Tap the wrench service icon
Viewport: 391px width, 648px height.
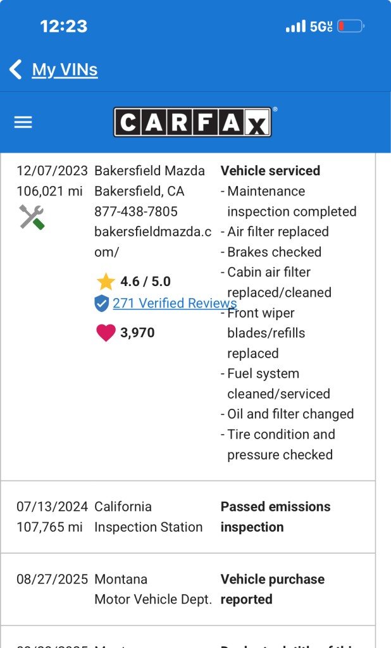tap(31, 217)
